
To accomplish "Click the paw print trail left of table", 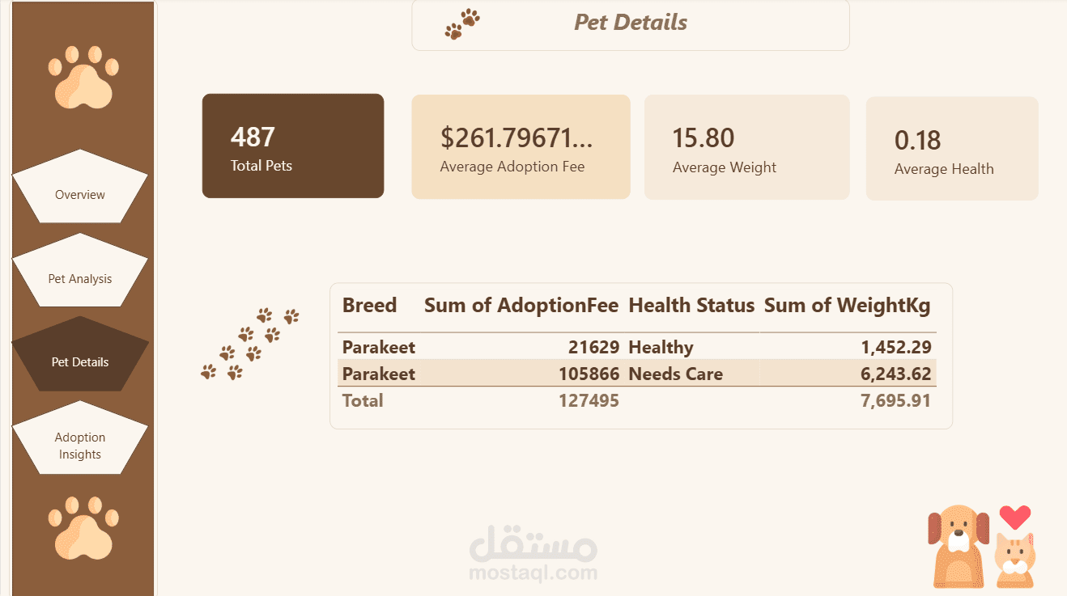I will tap(249, 344).
